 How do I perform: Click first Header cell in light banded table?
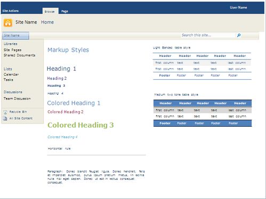click(x=165, y=56)
